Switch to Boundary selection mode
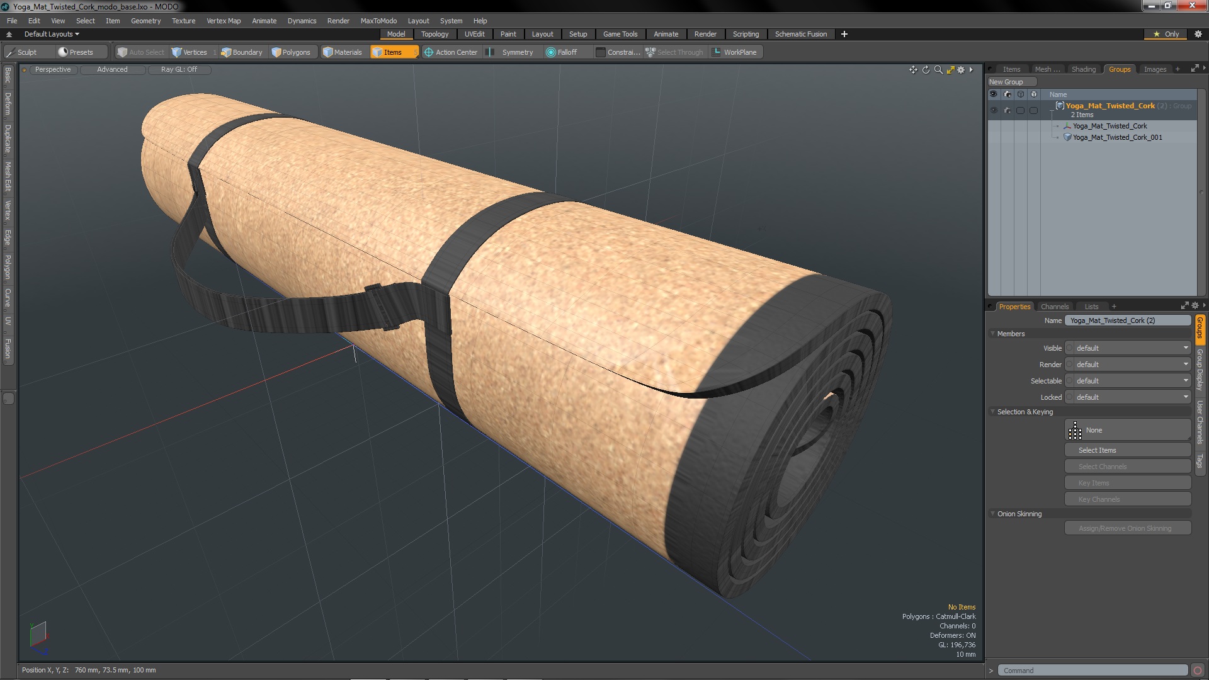 [242, 52]
